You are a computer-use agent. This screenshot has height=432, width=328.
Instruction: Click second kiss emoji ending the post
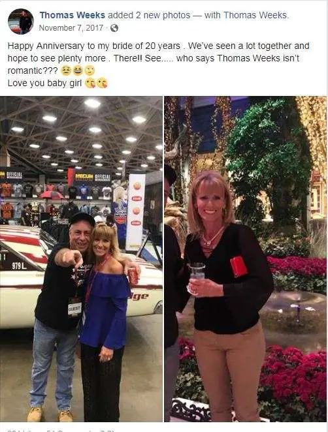(x=102, y=83)
